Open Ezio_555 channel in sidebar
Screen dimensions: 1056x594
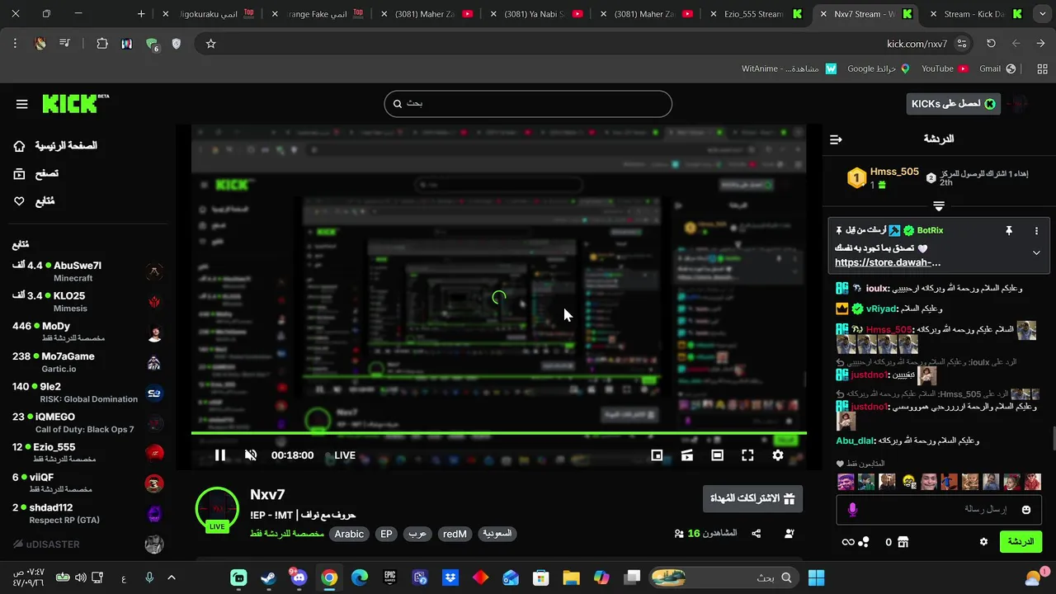click(87, 453)
